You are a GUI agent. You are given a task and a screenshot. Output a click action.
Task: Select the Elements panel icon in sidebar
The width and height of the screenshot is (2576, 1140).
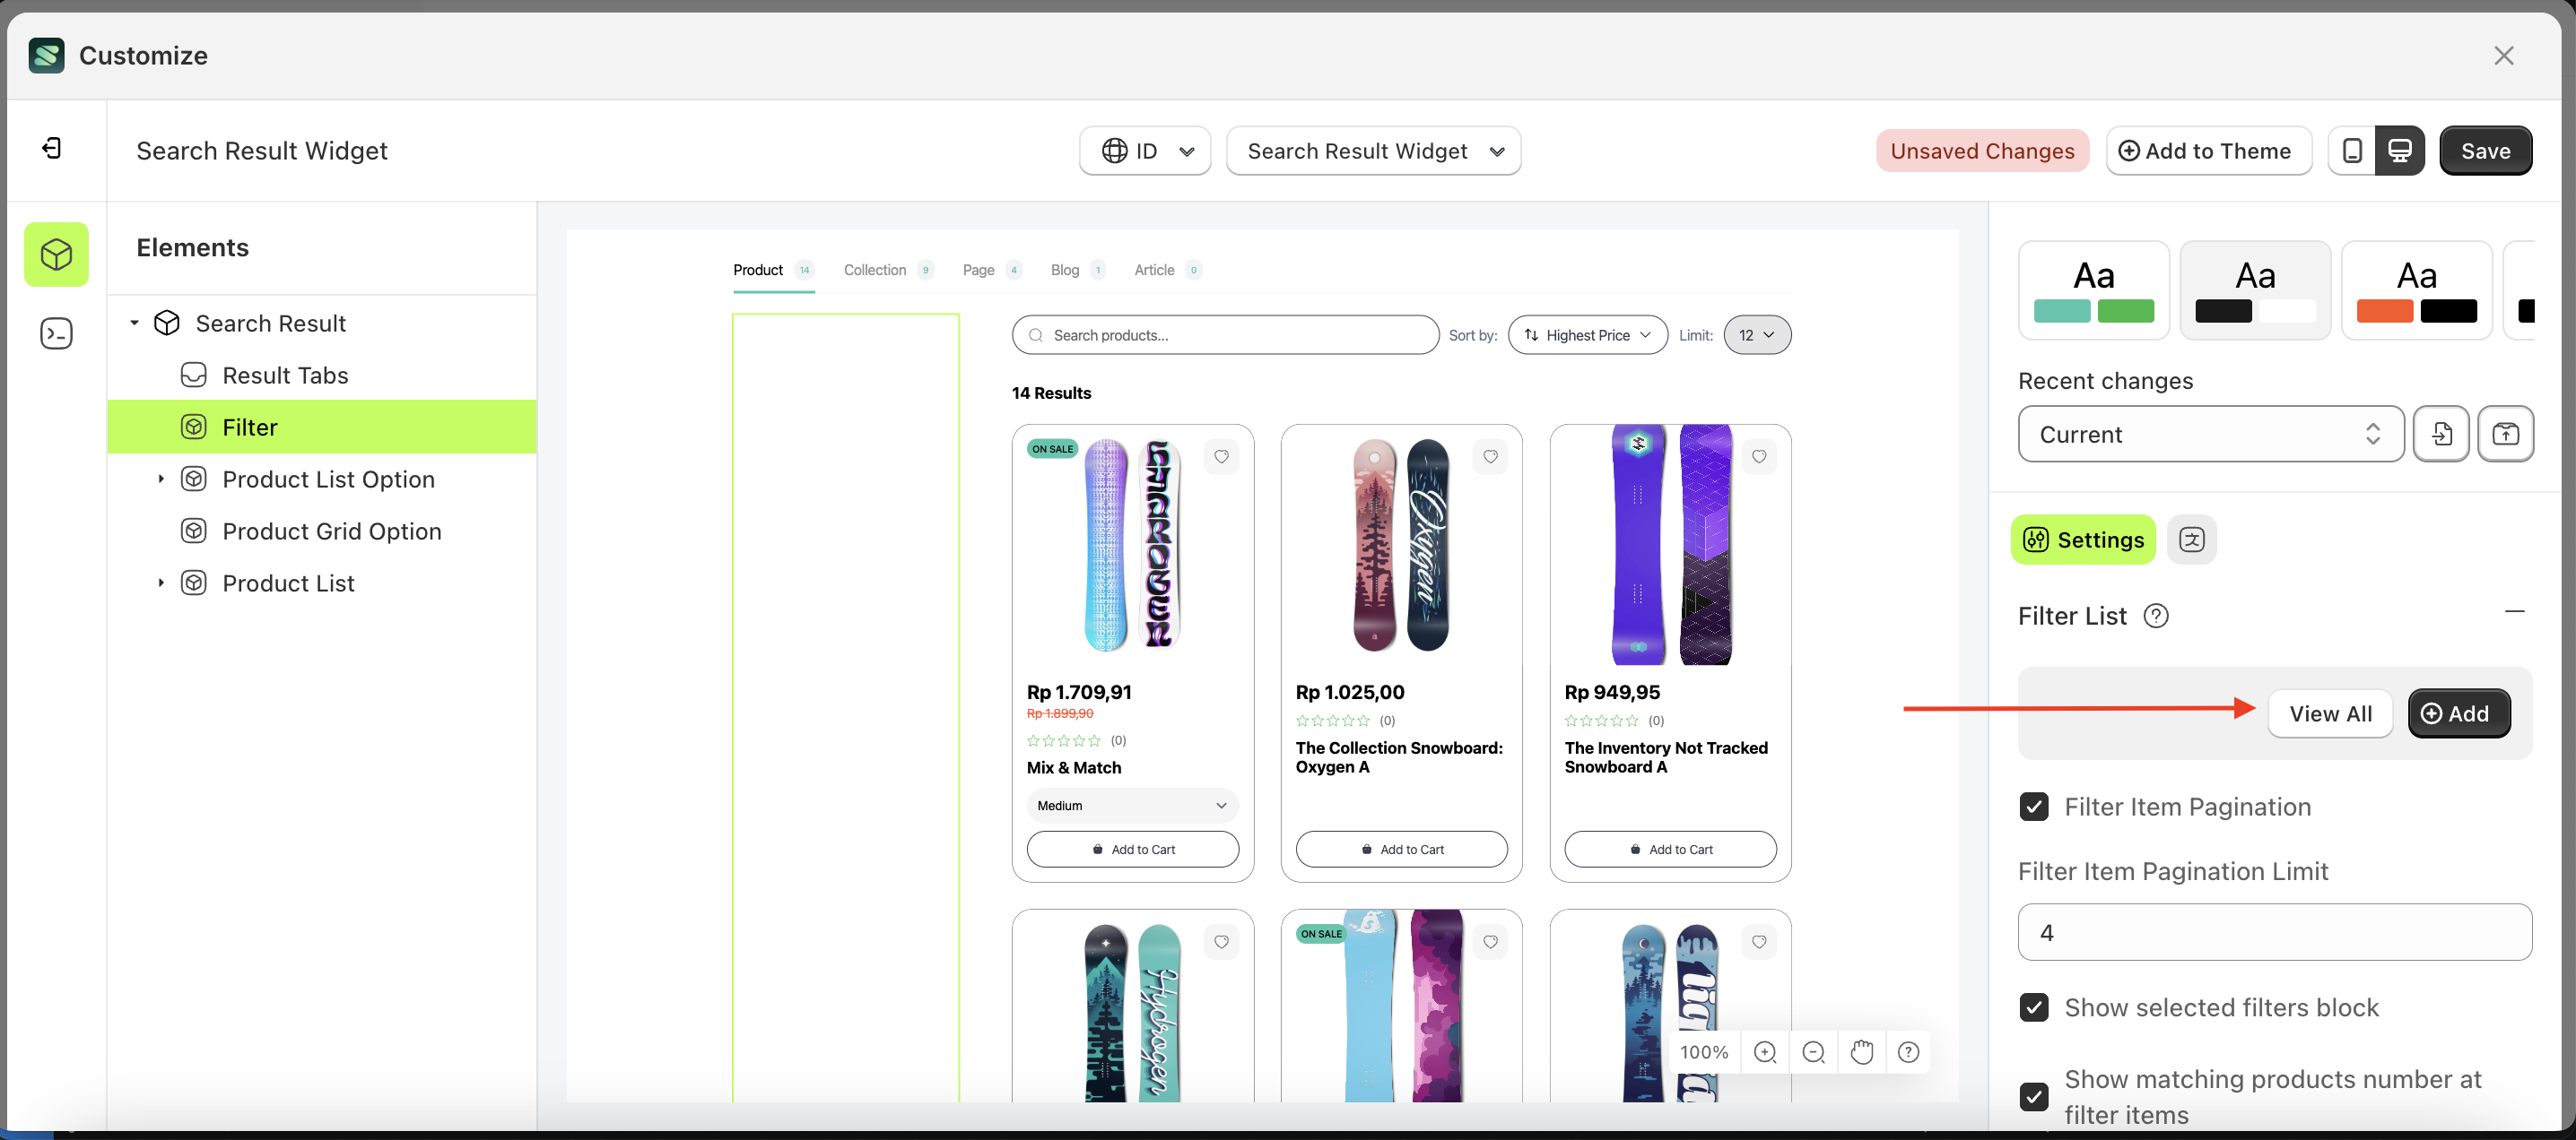point(56,254)
